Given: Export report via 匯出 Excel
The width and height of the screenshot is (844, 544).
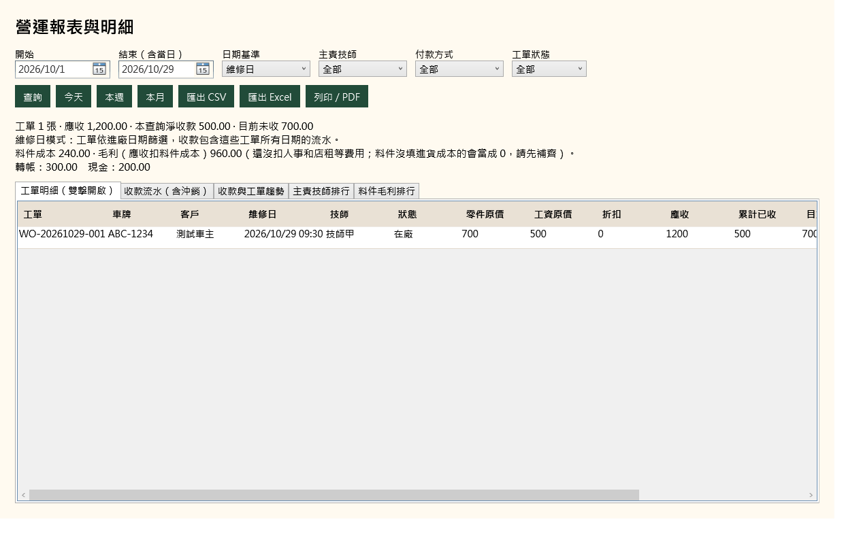Looking at the screenshot, I should 270,97.
